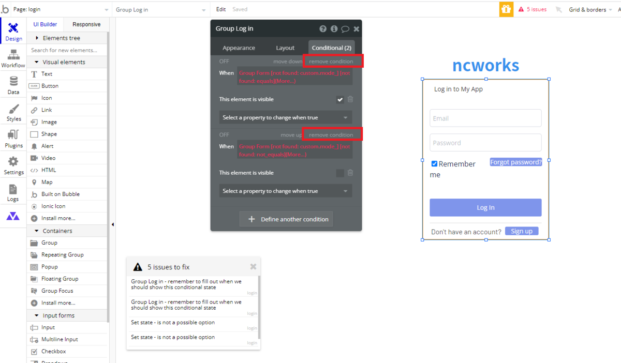Close the issues to fix popup
Image resolution: width=621 pixels, height=363 pixels.
pos(253,267)
